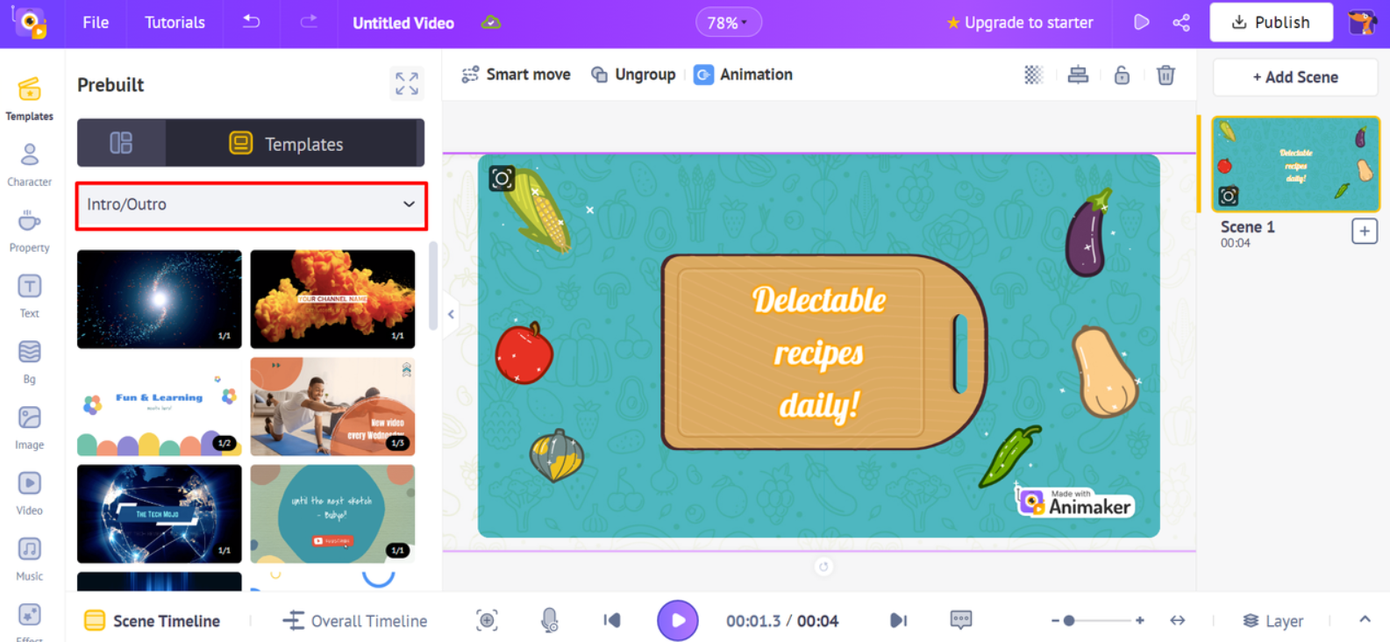Click the align icon in toolbar

tap(1078, 75)
